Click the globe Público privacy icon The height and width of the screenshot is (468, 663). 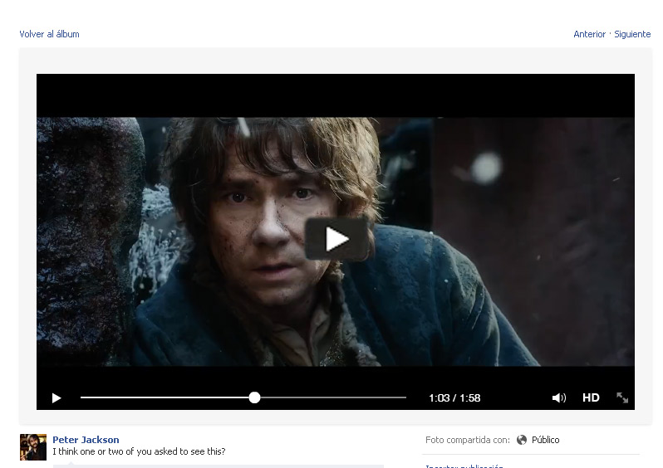click(522, 440)
